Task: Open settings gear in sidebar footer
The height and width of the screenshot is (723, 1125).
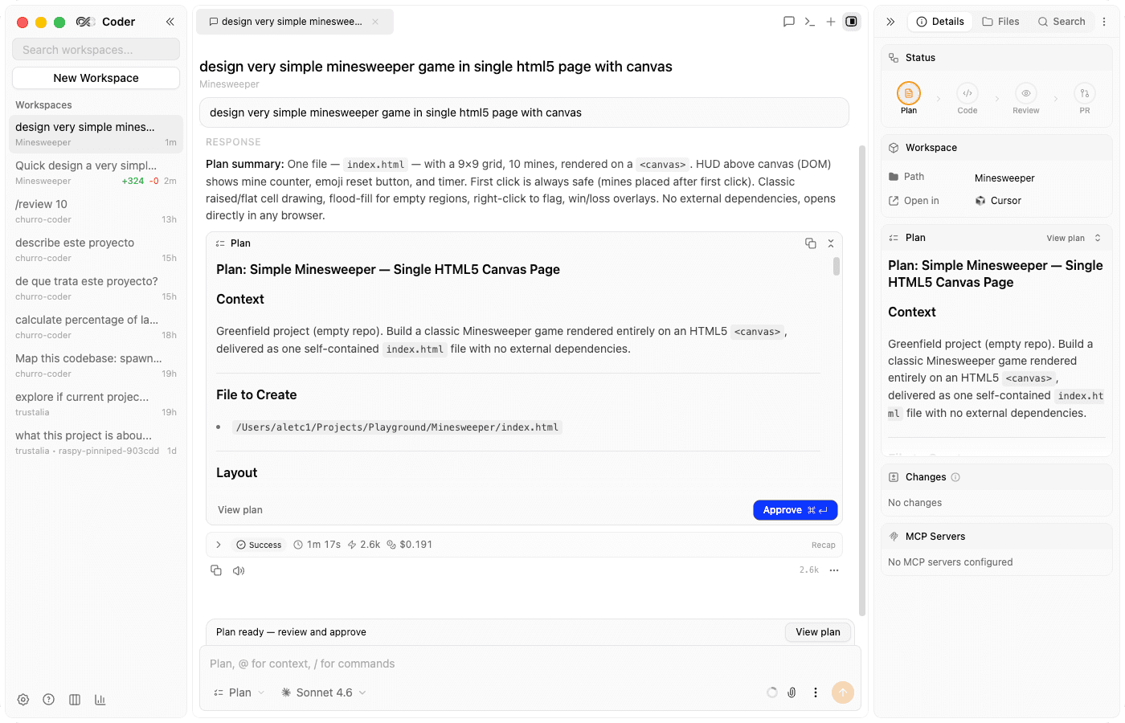Action: point(23,700)
